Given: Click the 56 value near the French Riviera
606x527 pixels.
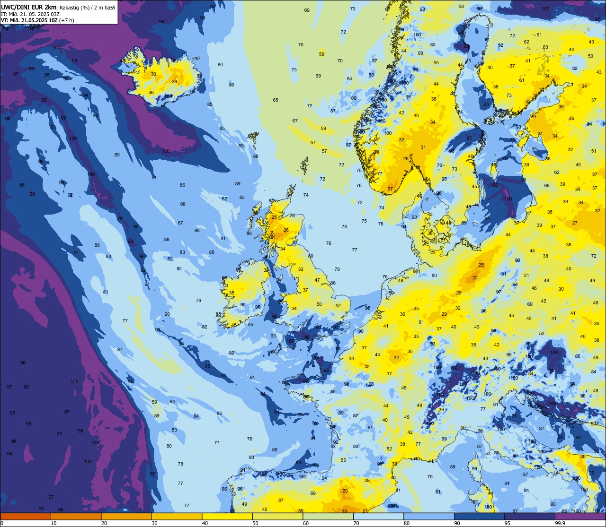Looking at the screenshot, I should tap(463, 428).
